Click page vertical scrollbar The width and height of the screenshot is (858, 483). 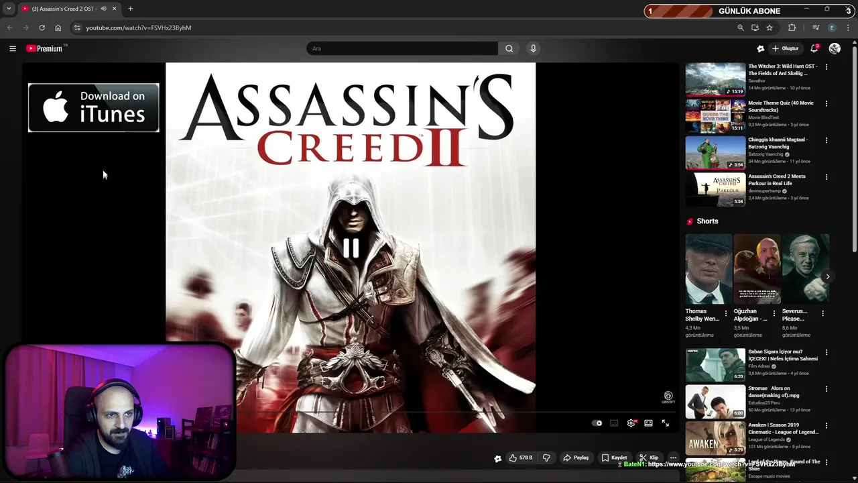(x=854, y=151)
